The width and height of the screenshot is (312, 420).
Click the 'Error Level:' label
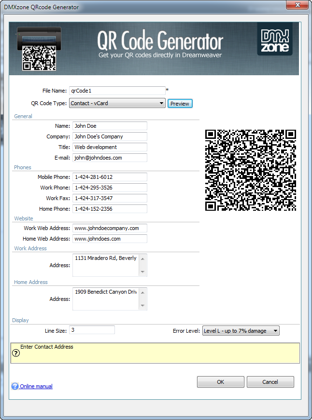tap(186, 331)
